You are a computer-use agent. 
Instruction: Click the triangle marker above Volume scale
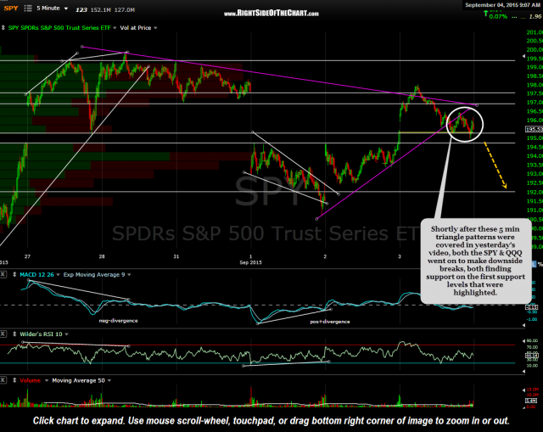(x=523, y=390)
